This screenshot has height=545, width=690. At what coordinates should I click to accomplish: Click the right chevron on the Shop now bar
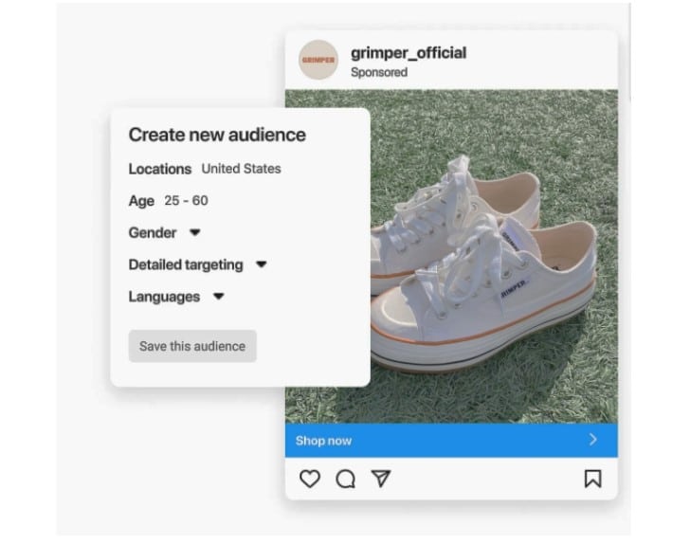(593, 440)
